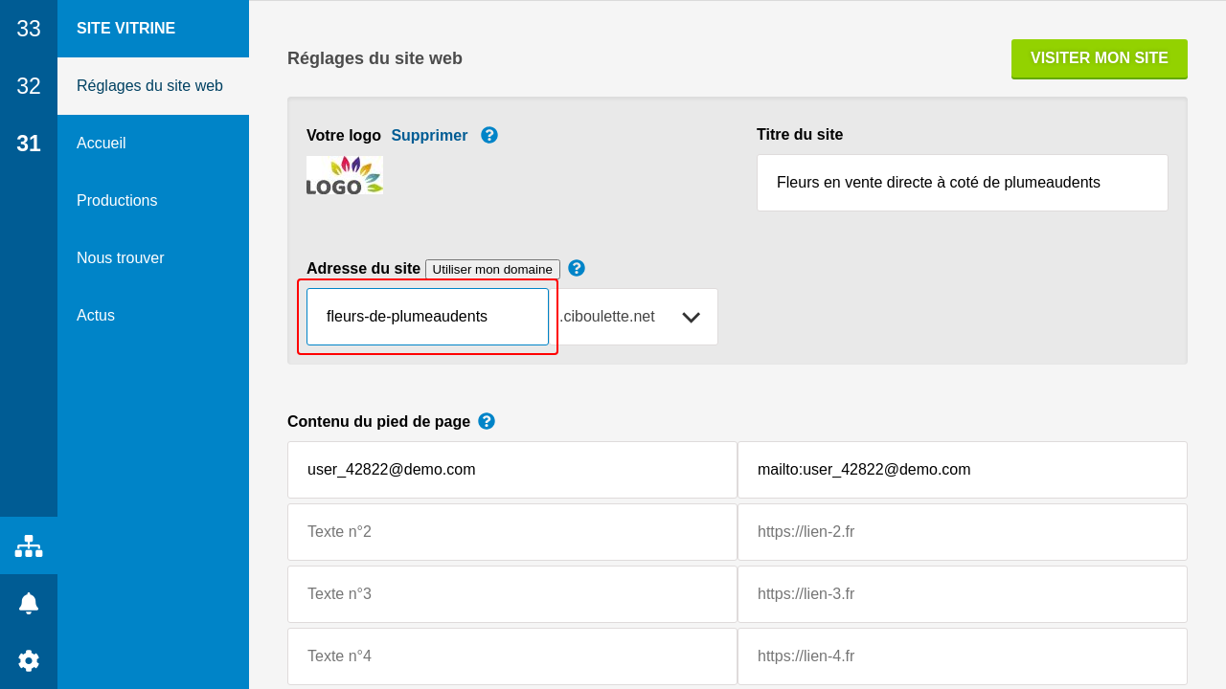
Task: Click help icon next to logo Supprimer
Action: 489,135
